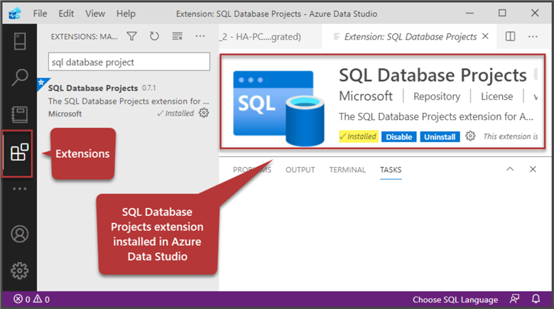
Task: Open the Extensions view icon
Action: 19,152
